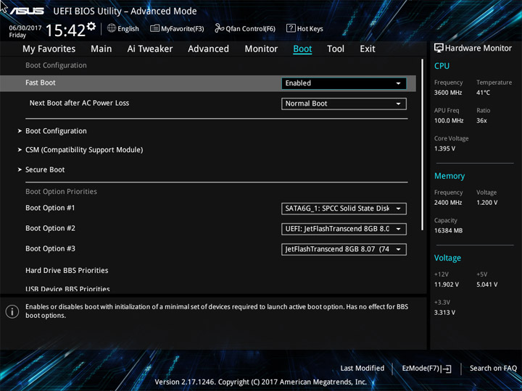This screenshot has height=391, width=522.
Task: Switch to My Favorites tab
Action: (49, 49)
